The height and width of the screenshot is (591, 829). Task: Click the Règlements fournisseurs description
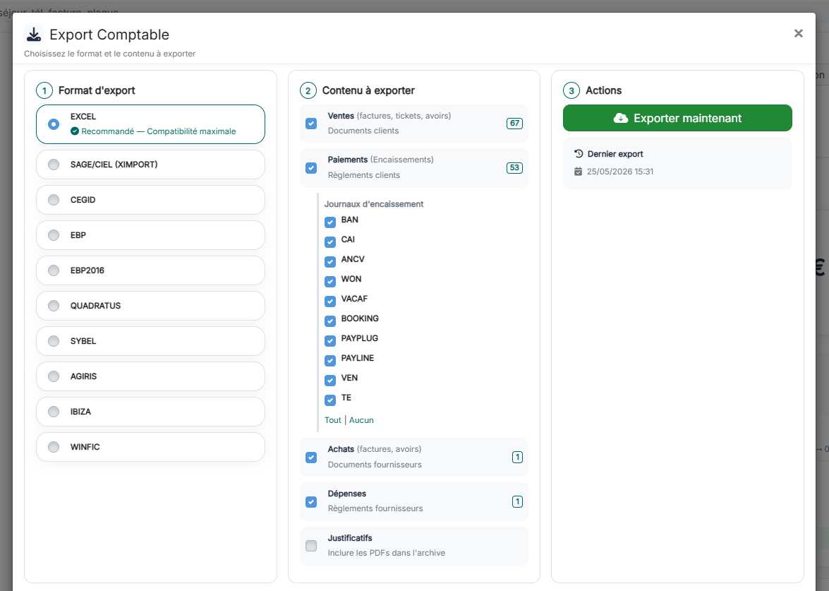coord(375,508)
